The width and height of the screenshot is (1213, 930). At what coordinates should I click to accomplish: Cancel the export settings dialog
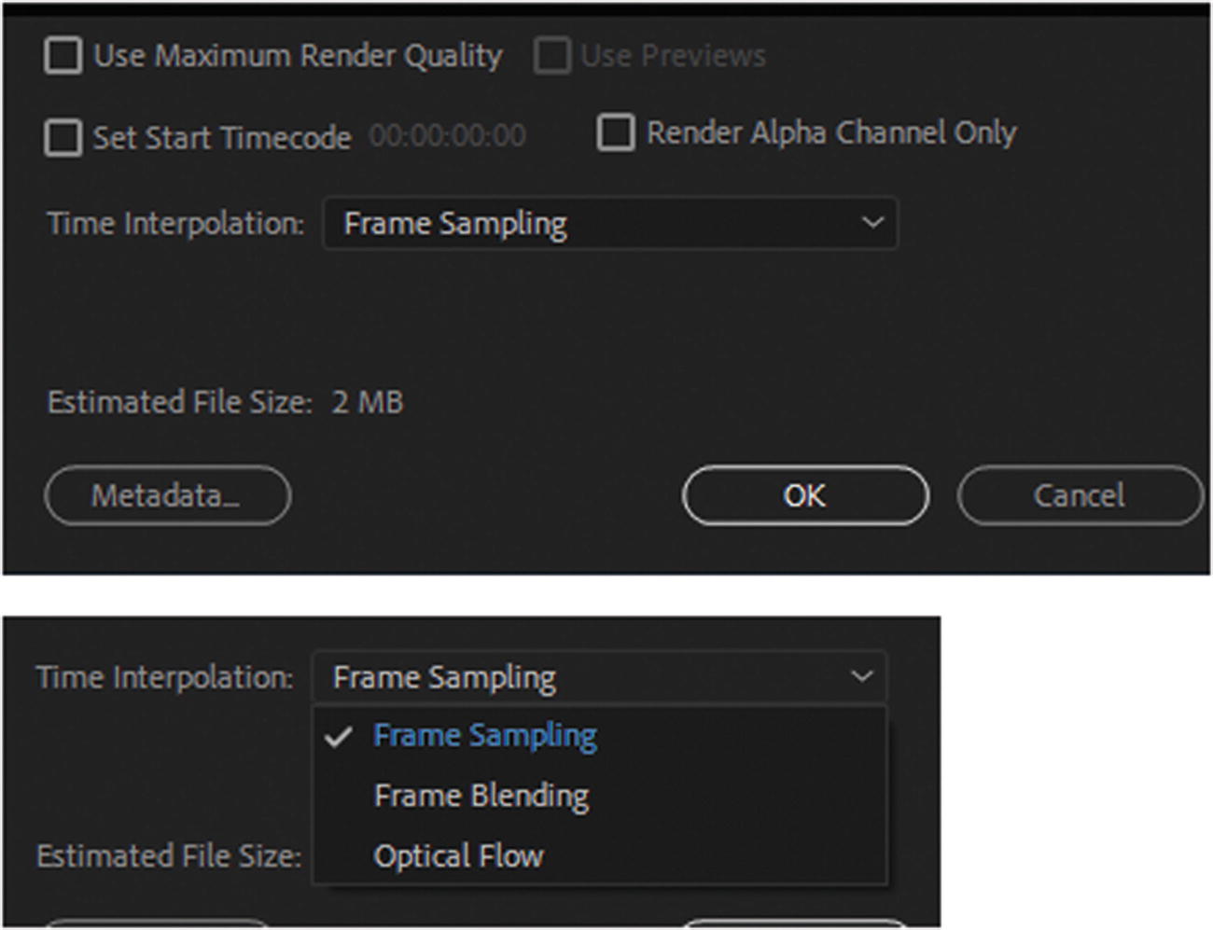[1080, 495]
